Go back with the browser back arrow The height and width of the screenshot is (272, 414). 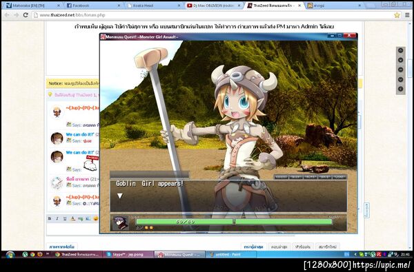point(8,15)
